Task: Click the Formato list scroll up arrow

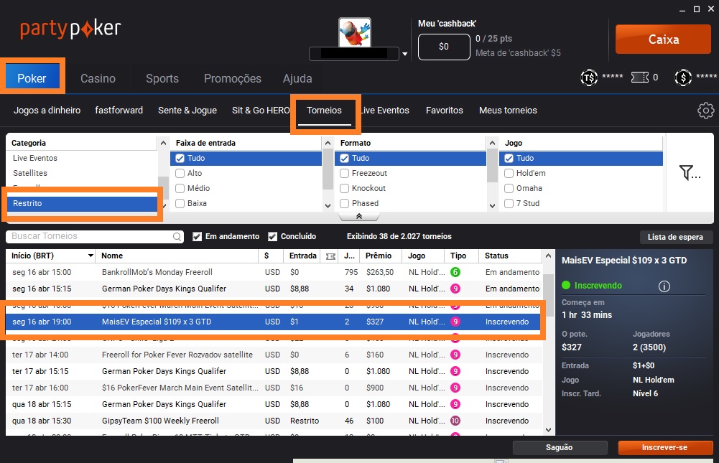Action: click(x=493, y=143)
